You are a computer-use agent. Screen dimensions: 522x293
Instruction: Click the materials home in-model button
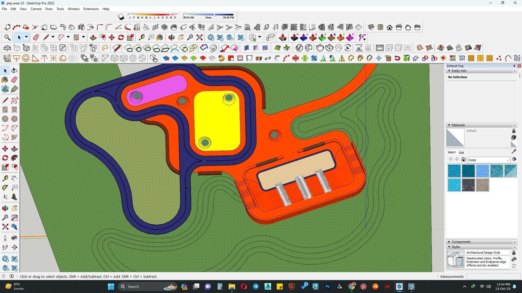(x=464, y=160)
